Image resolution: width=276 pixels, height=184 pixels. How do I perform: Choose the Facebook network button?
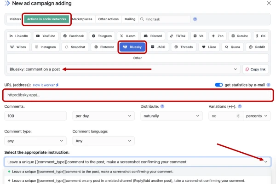(74, 36)
